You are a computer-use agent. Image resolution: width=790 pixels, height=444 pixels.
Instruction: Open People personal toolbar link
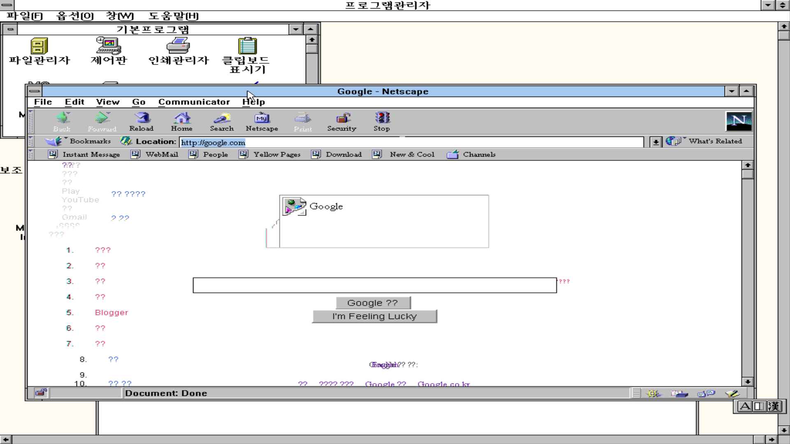[209, 154]
